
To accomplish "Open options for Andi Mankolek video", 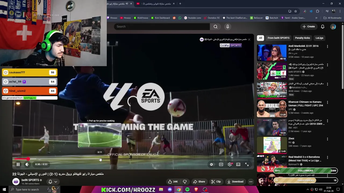I will pos(327,46).
